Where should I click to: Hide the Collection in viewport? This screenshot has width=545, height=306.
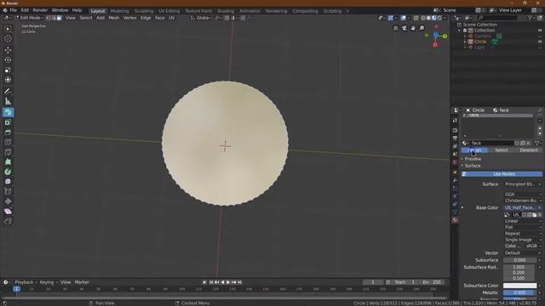click(x=540, y=31)
